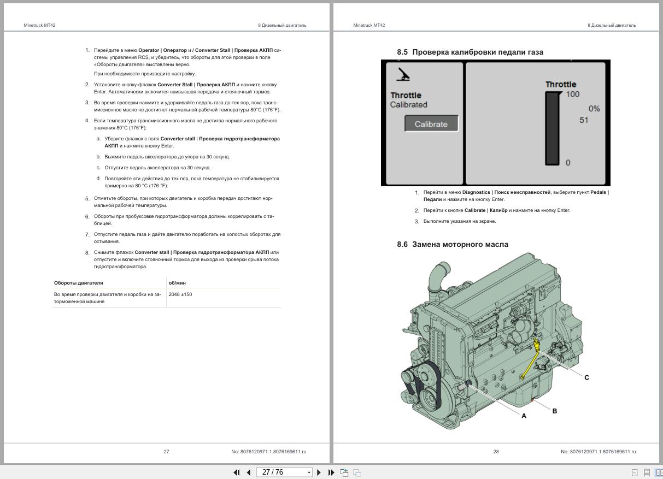
Task: Jump to the last page
Action: (331, 472)
